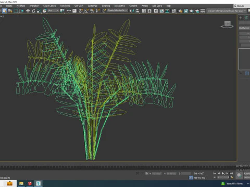Open the Create menu
The image size is (250, 187).
(x=9, y=6)
